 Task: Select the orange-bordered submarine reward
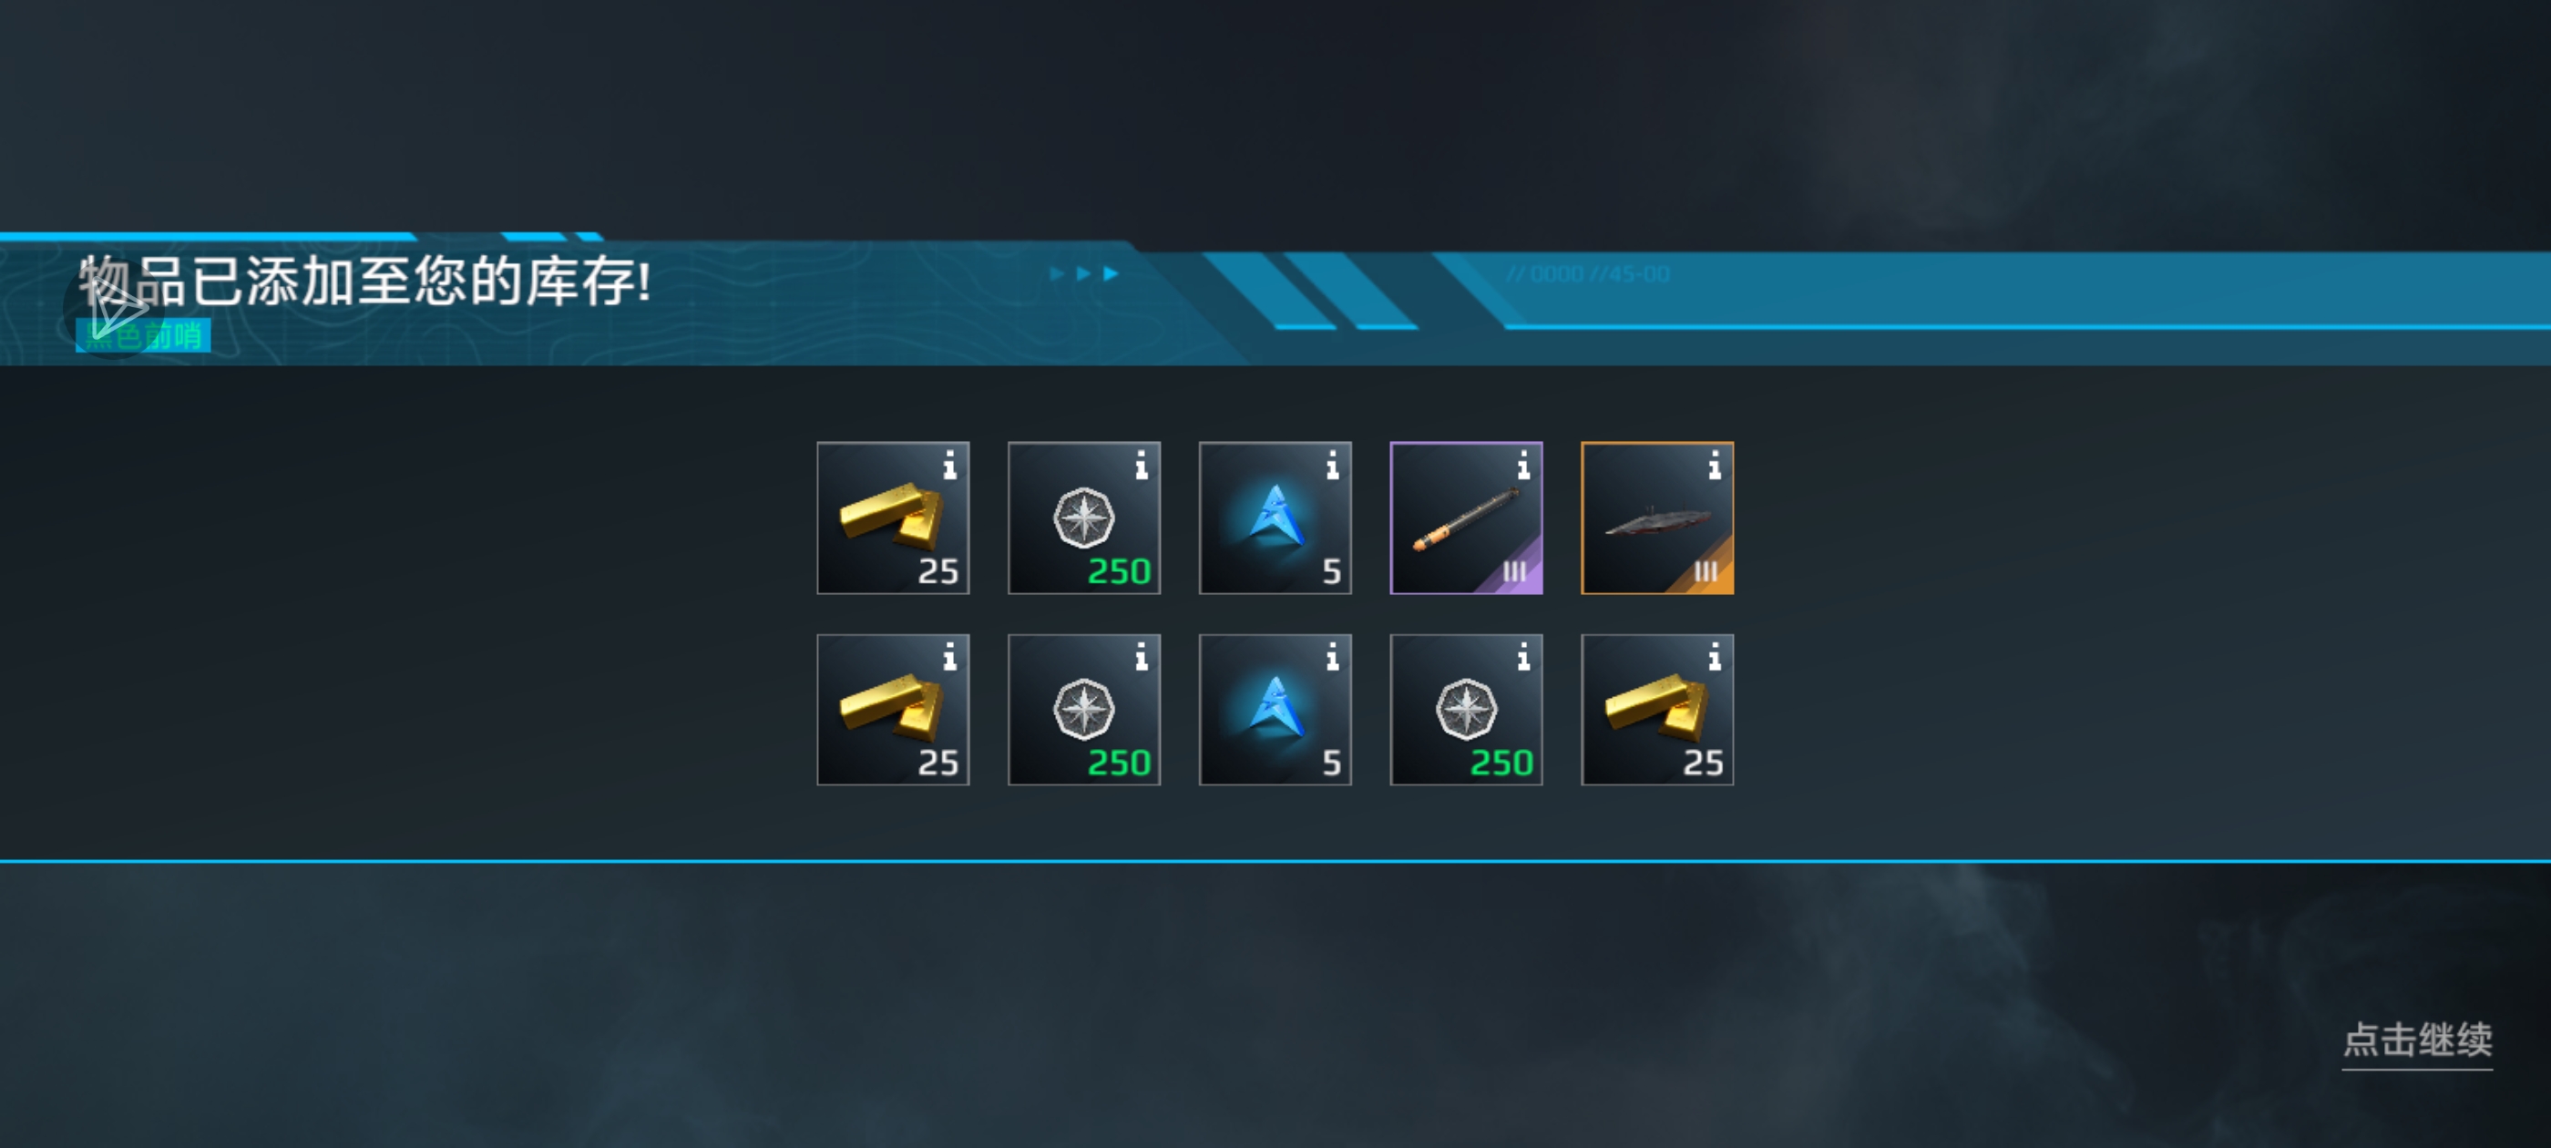click(1656, 518)
